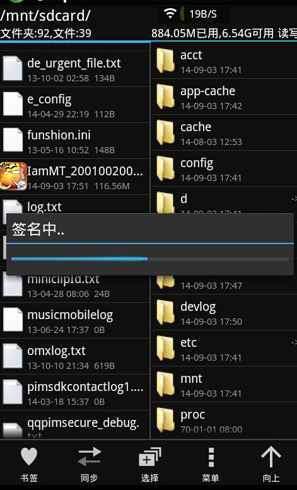The width and height of the screenshot is (297, 490).
Task: Open the three-dot 菜单 menu
Action: pyautogui.click(x=211, y=457)
